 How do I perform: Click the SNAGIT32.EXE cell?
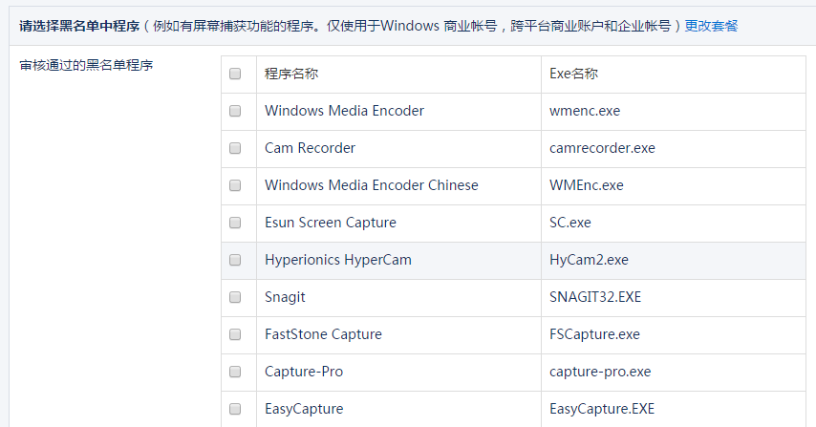click(595, 297)
